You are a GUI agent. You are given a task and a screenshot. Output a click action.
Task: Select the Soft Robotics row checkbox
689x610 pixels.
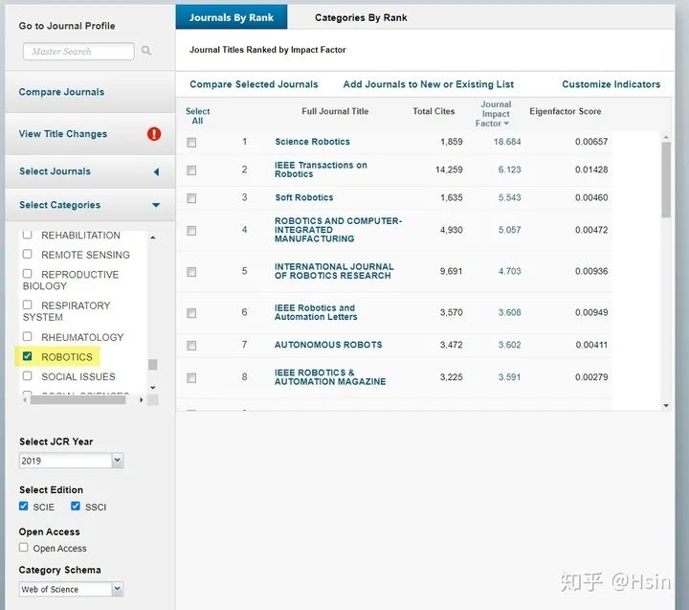click(191, 198)
